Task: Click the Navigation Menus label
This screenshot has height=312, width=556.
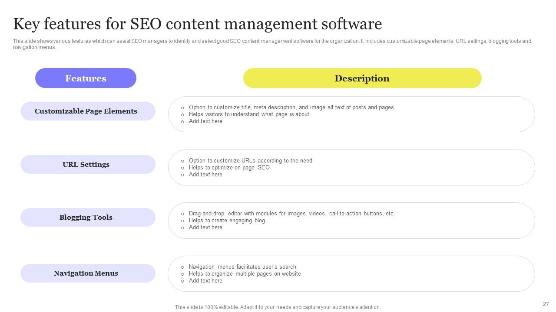Action: (x=88, y=273)
